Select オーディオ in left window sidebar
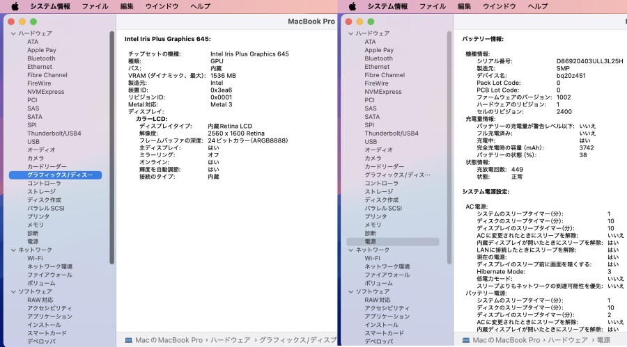This screenshot has width=627, height=347. (41, 150)
